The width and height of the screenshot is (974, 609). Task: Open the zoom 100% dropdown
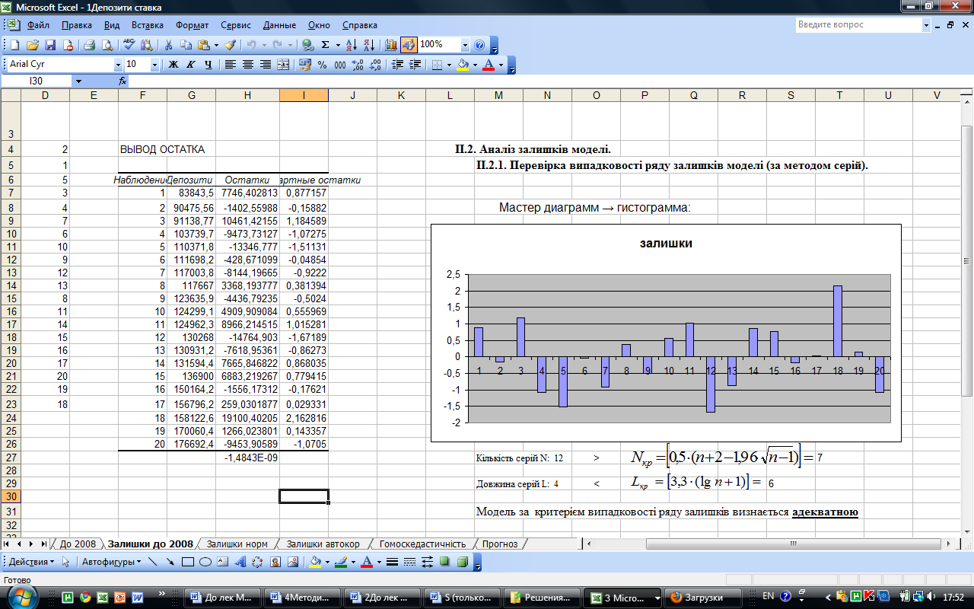pyautogui.click(x=465, y=45)
